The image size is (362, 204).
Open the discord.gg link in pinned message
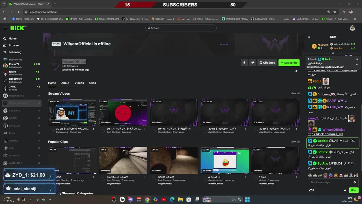[326, 67]
